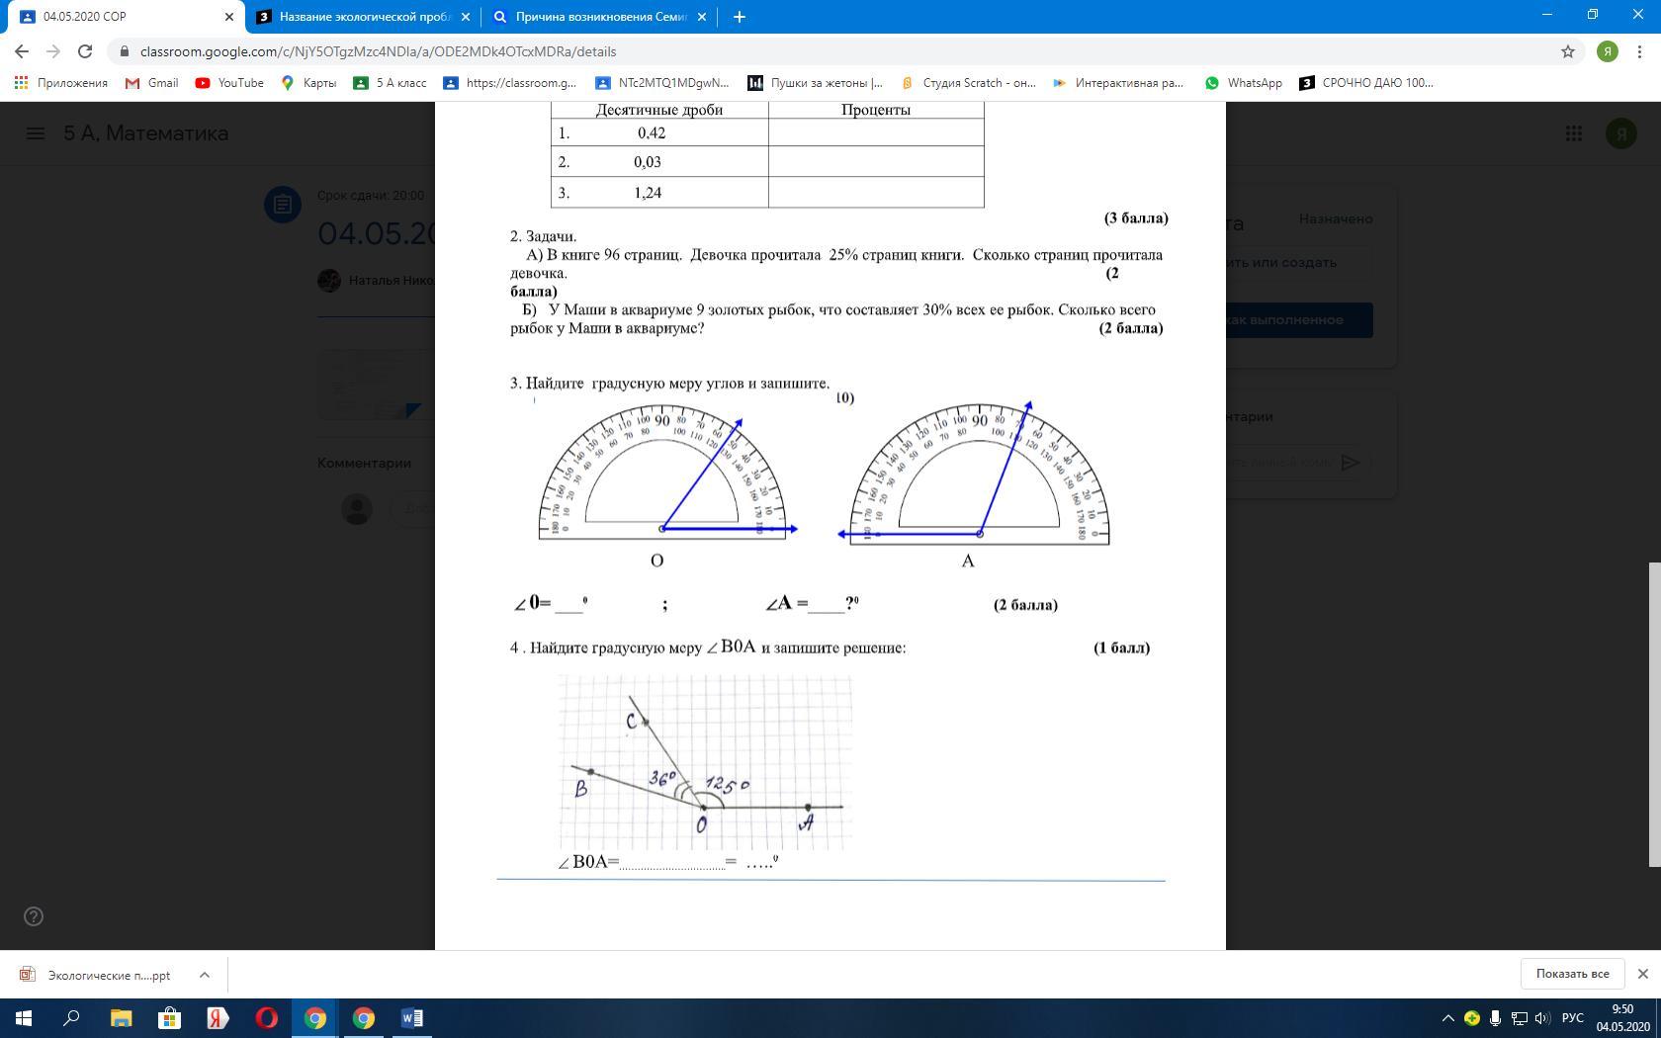1661x1038 pixels.
Task: Click the address bar URL
Action: click(x=378, y=51)
